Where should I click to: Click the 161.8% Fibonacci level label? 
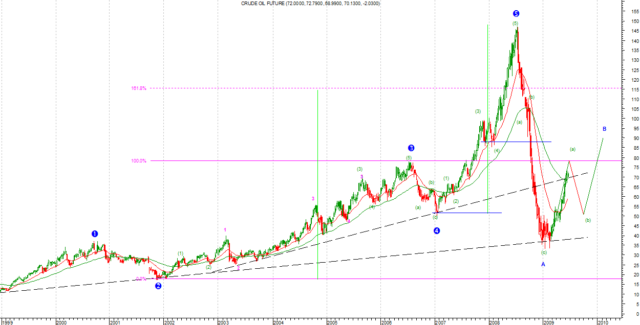139,88
